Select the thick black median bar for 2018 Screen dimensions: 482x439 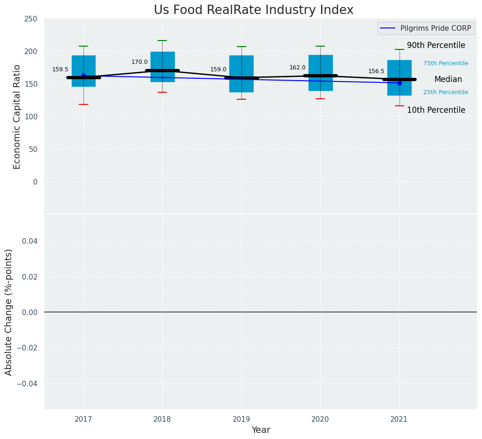click(x=162, y=71)
